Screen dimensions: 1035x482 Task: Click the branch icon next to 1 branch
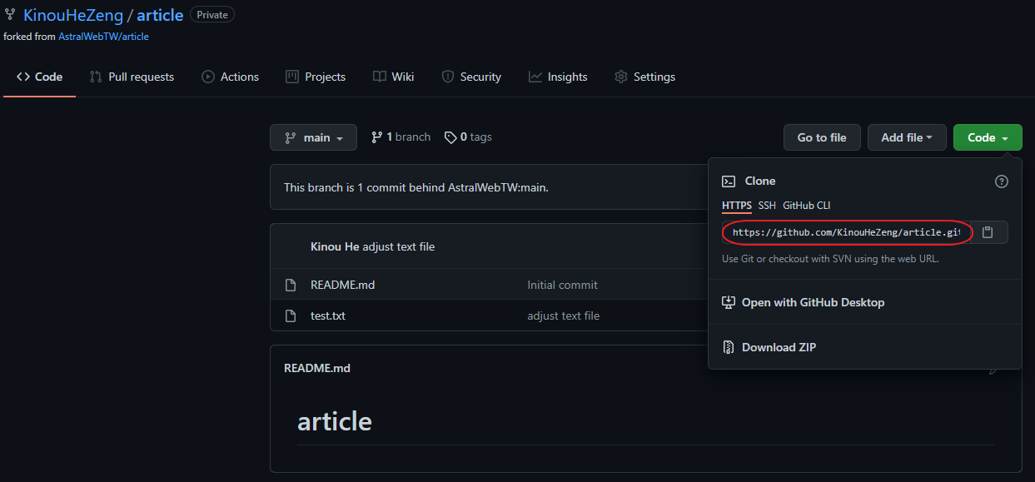click(377, 137)
